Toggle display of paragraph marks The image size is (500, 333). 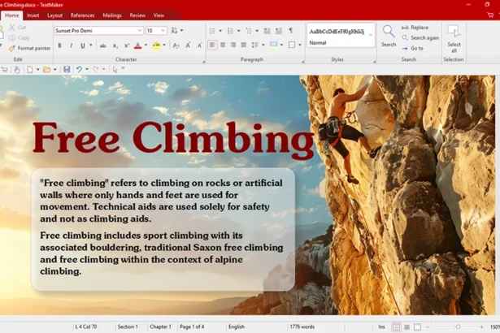pyautogui.click(x=290, y=31)
